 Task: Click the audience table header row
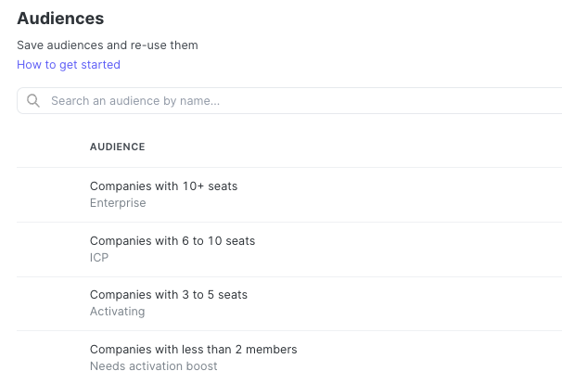pos(325,147)
